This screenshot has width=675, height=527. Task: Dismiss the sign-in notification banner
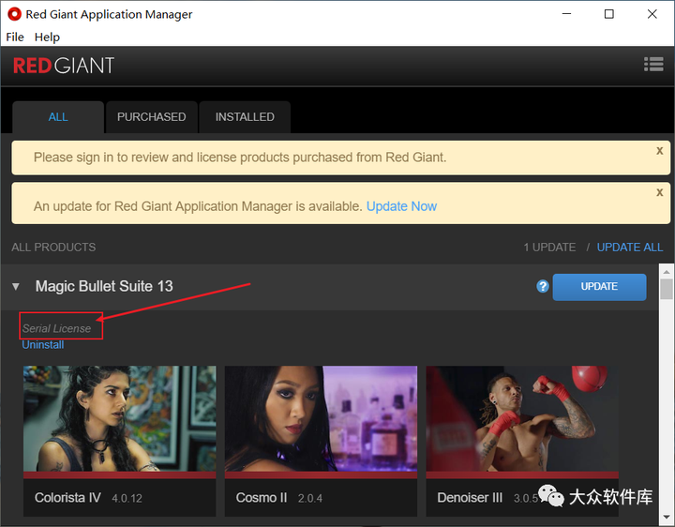click(659, 151)
